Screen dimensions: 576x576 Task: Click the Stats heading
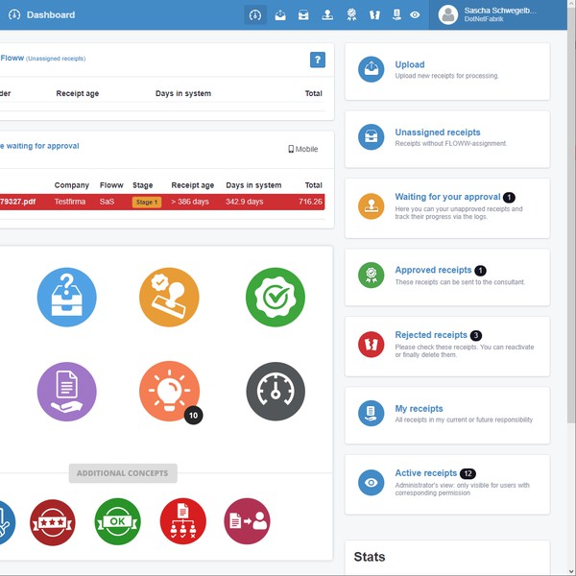(x=370, y=557)
